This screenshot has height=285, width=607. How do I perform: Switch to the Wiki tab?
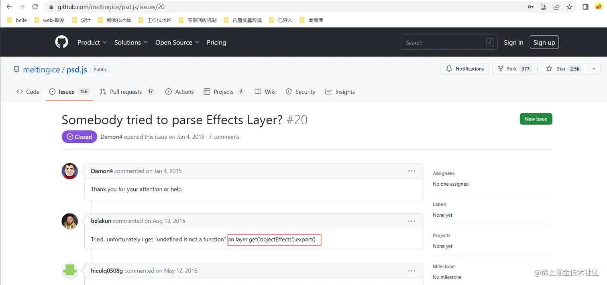(x=265, y=92)
